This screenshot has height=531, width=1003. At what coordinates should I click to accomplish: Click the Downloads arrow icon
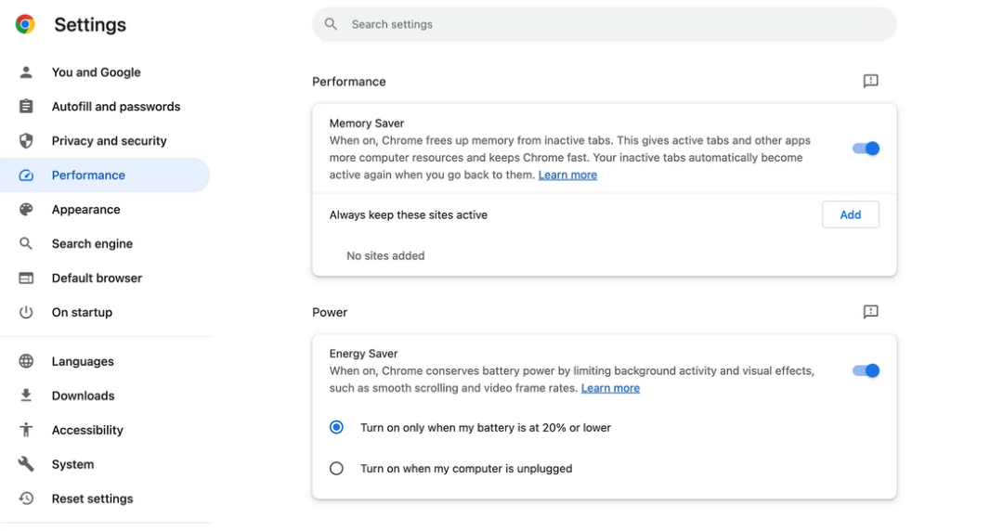click(26, 395)
